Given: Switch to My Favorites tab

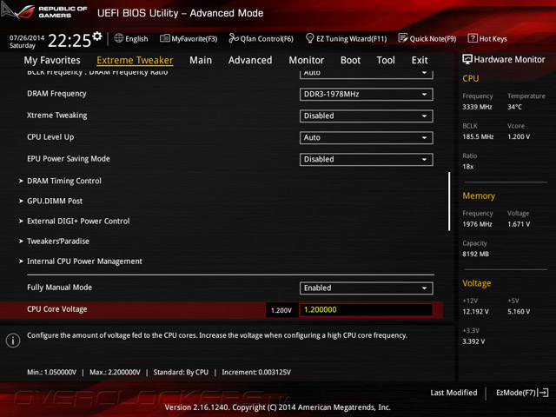Looking at the screenshot, I should (52, 60).
